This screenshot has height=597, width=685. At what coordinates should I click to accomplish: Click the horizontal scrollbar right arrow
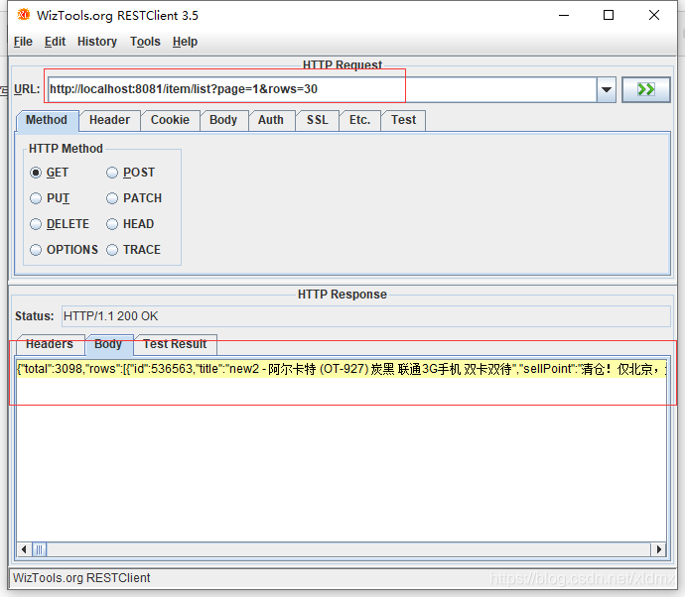pos(658,549)
